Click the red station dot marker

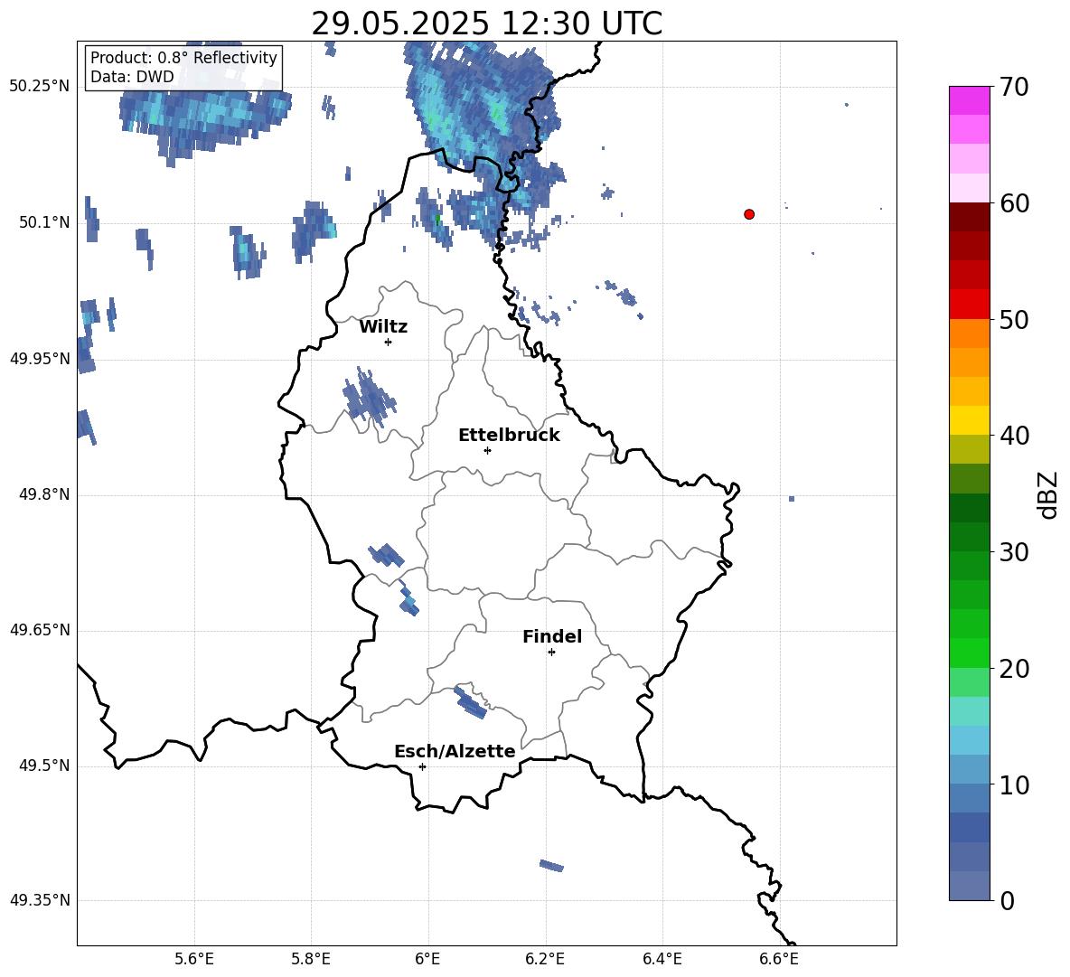[x=749, y=214]
